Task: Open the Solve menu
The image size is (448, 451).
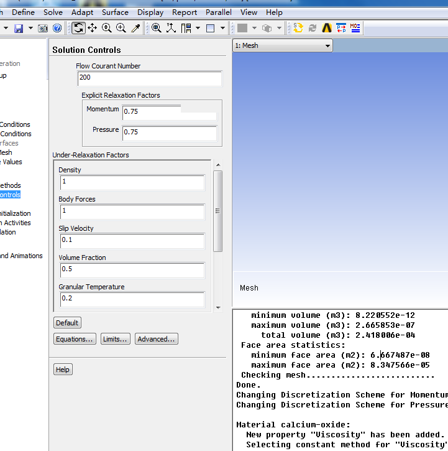Action: [x=53, y=12]
